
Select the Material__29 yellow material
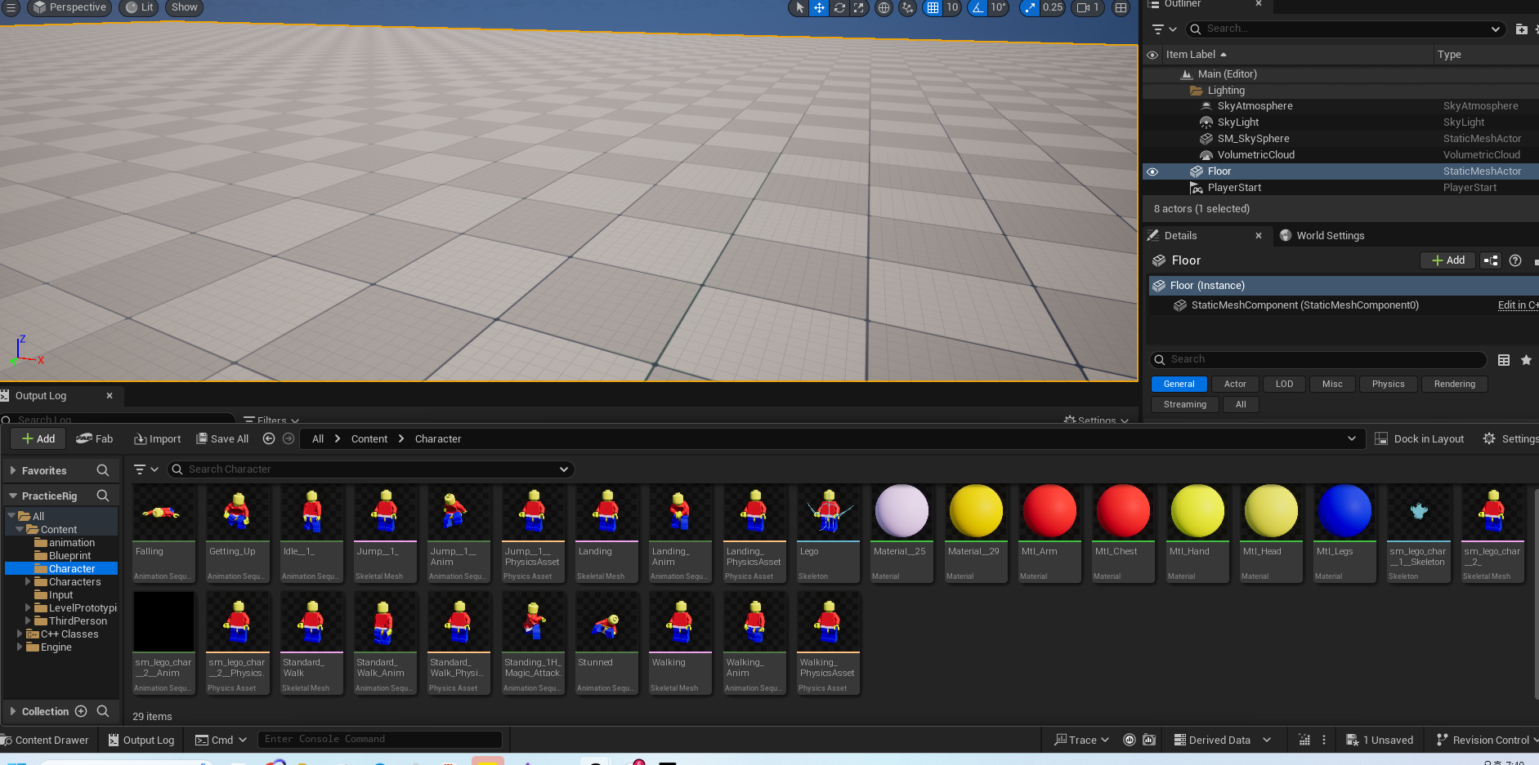point(976,534)
